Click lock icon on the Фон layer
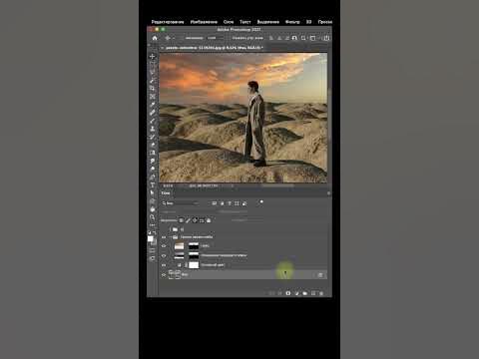The height and width of the screenshot is (359, 479). tap(320, 274)
